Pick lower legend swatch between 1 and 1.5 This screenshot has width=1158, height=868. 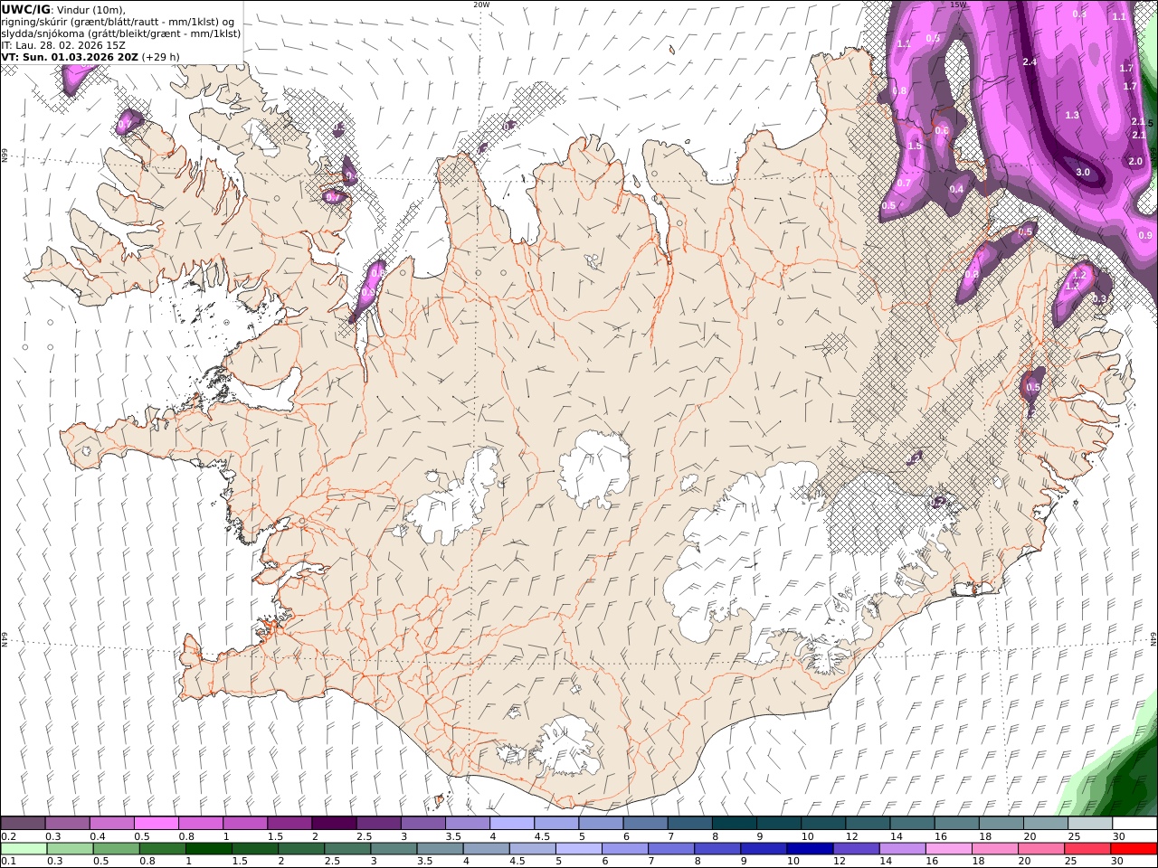click(x=208, y=848)
